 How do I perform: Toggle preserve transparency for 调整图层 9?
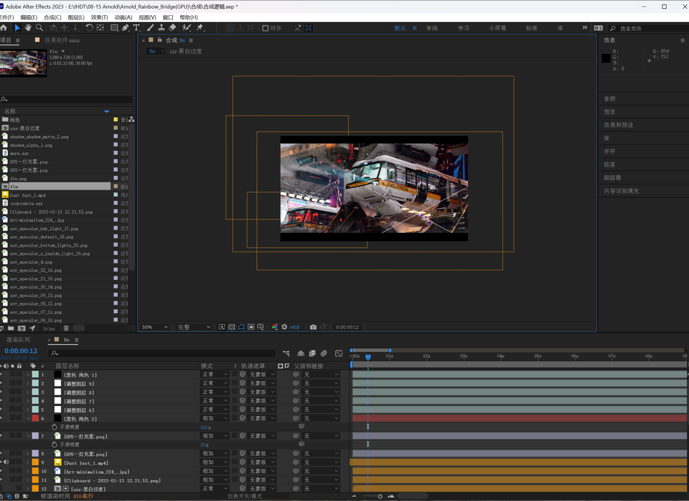click(235, 383)
